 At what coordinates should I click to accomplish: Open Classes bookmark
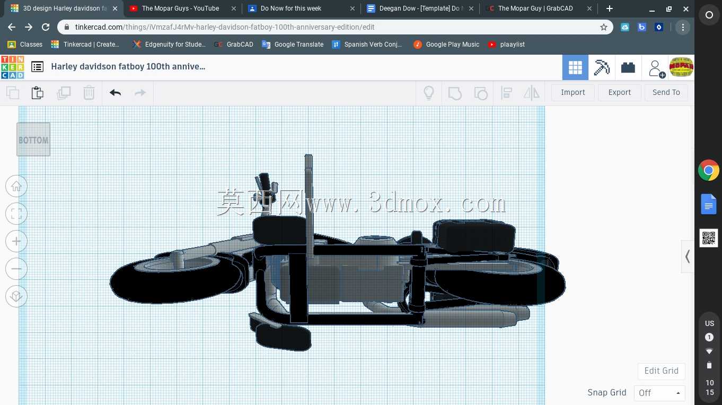25,45
